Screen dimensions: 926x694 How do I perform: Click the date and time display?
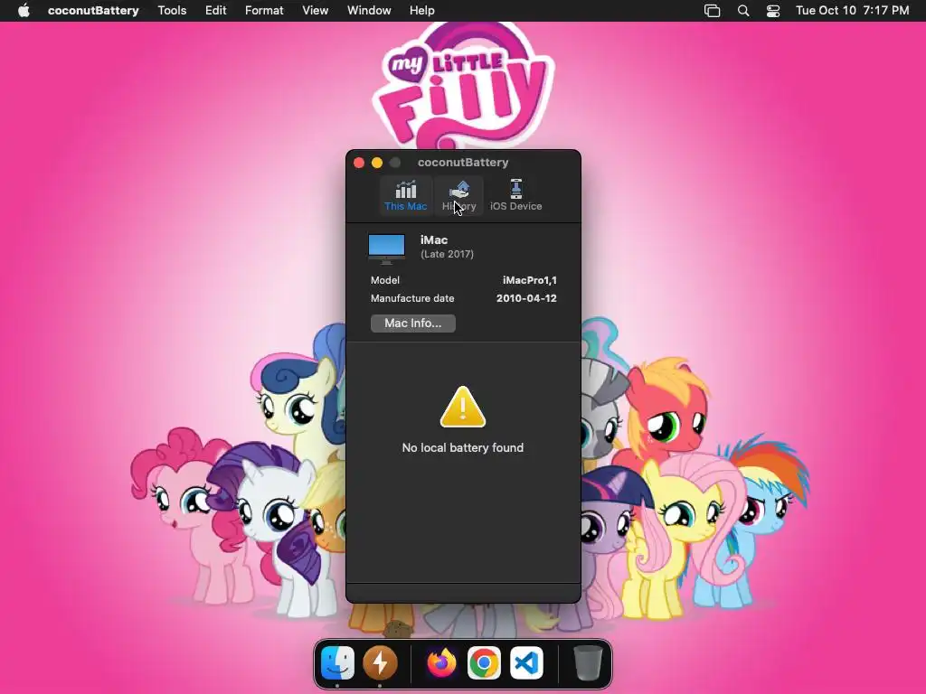852,11
